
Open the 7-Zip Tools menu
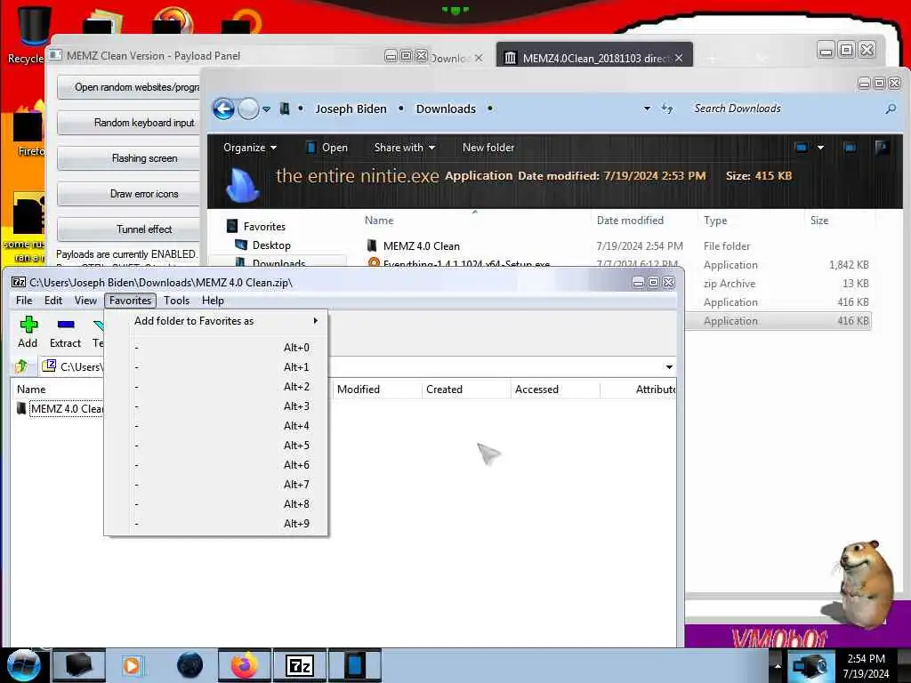(x=177, y=301)
